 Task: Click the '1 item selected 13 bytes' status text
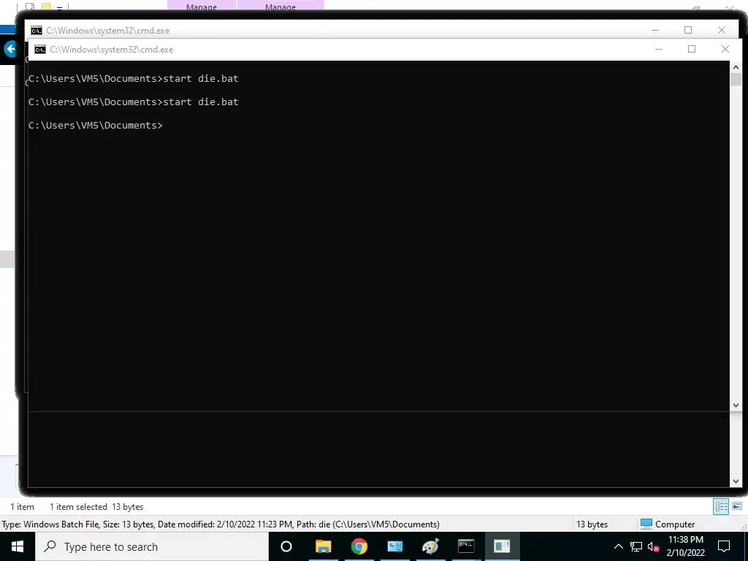pos(96,507)
